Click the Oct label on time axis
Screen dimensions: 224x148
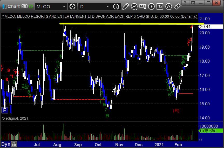pyautogui.click(x=98, y=145)
